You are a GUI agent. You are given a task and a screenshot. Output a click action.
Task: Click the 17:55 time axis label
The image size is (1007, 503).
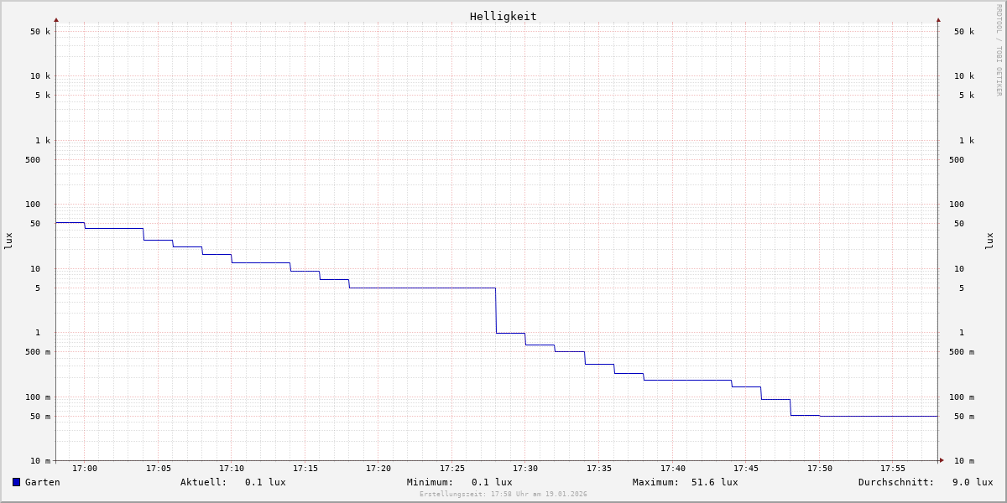(x=893, y=469)
